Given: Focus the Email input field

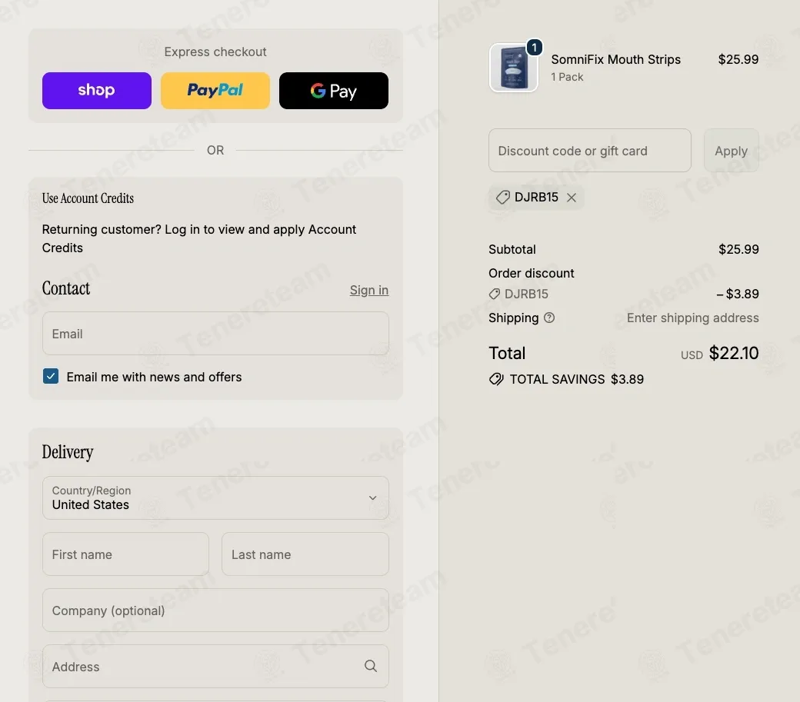Looking at the screenshot, I should tap(215, 334).
